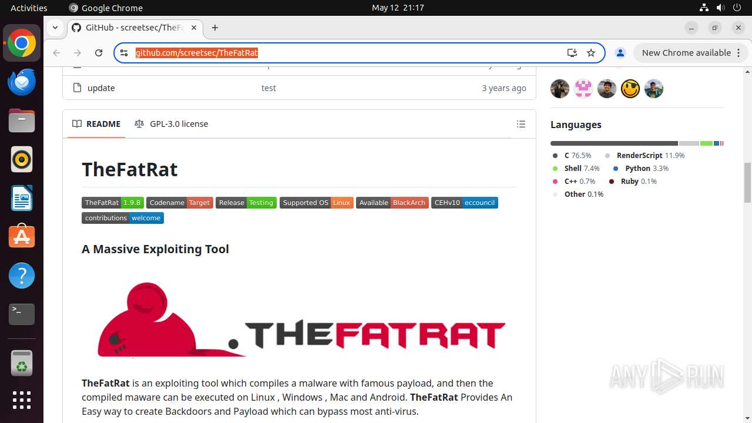Open third contributor avatar

point(607,89)
